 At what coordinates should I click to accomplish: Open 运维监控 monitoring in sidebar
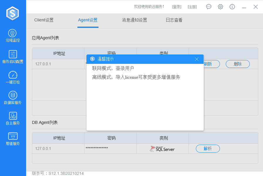pos(13,36)
